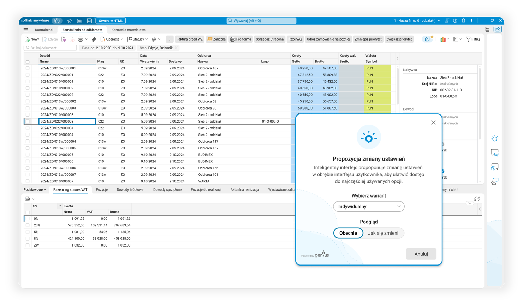Screen dimensions: 523x305
Task: Tick the checkbox for the ZW VAT row
Action: [x=28, y=245]
